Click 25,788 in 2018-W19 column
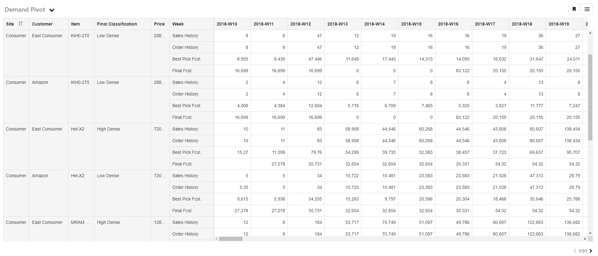Screen dimensions: 598x256 pyautogui.click(x=573, y=199)
